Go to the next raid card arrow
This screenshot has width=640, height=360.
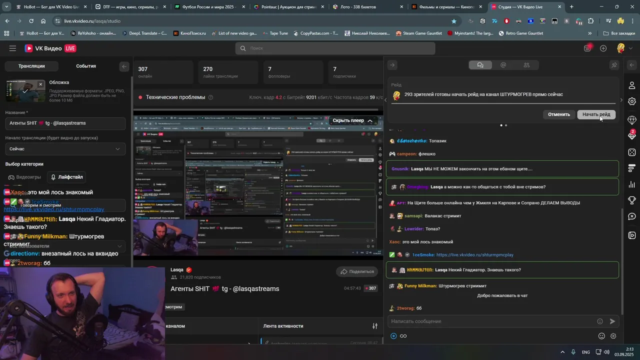[621, 100]
